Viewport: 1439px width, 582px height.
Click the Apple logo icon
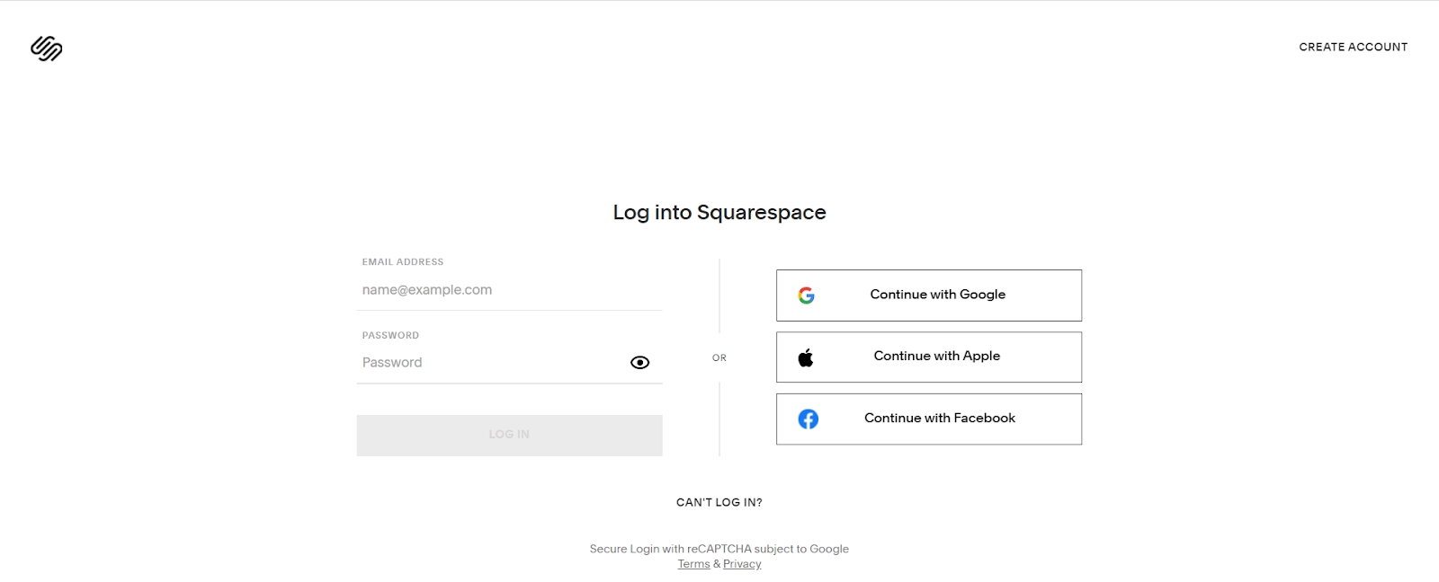(806, 357)
